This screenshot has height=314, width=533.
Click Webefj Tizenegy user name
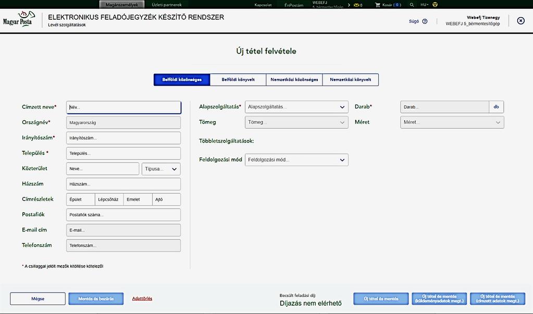coord(483,17)
